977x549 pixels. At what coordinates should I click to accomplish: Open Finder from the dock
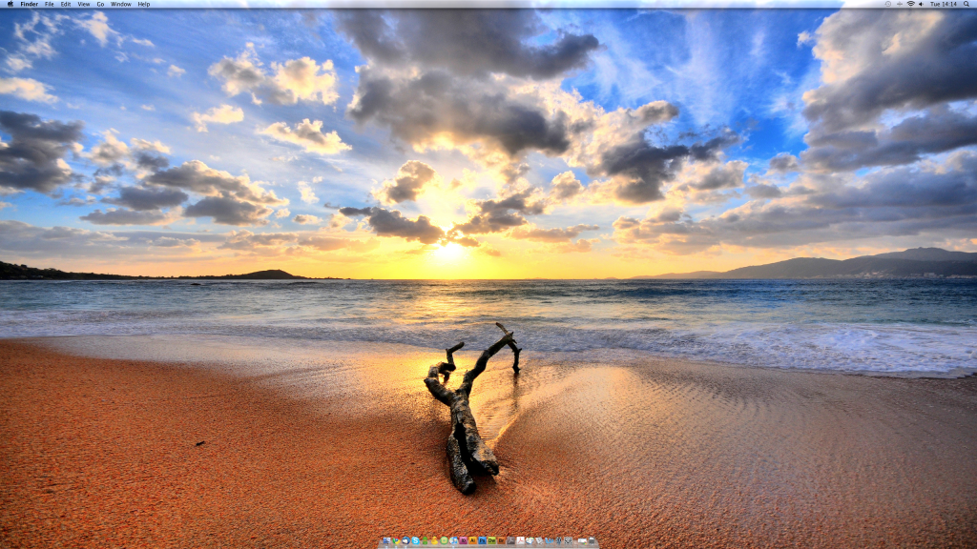[386, 540]
